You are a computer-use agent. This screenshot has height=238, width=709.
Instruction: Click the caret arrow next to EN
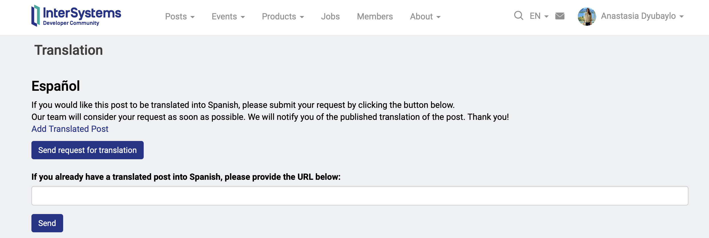546,17
